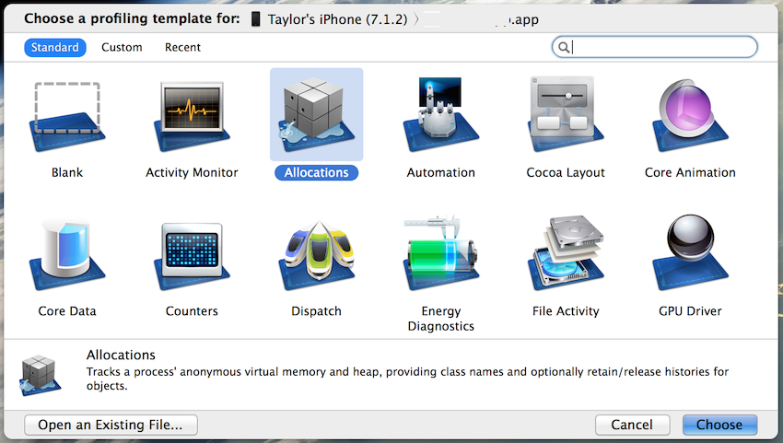This screenshot has height=443, width=783.
Task: Switch to the Standard tab
Action: [x=55, y=48]
